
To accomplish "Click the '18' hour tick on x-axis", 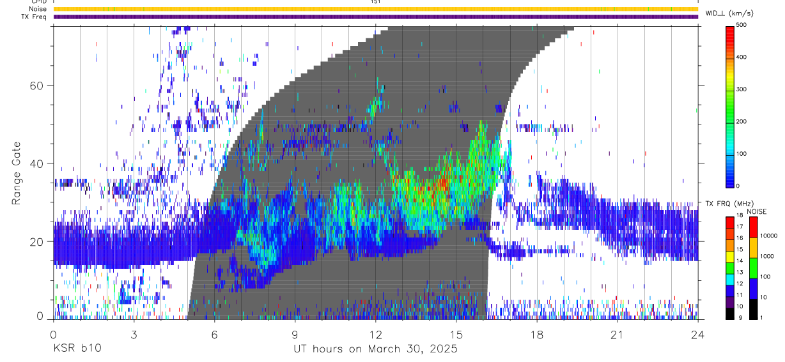I will (536, 335).
